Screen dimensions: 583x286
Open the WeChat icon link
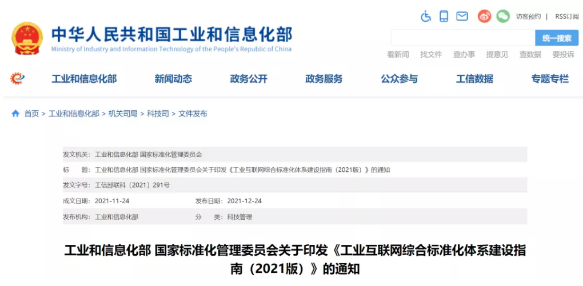click(502, 17)
